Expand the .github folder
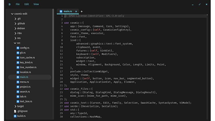This screenshot has width=215, height=121. tap(15, 24)
